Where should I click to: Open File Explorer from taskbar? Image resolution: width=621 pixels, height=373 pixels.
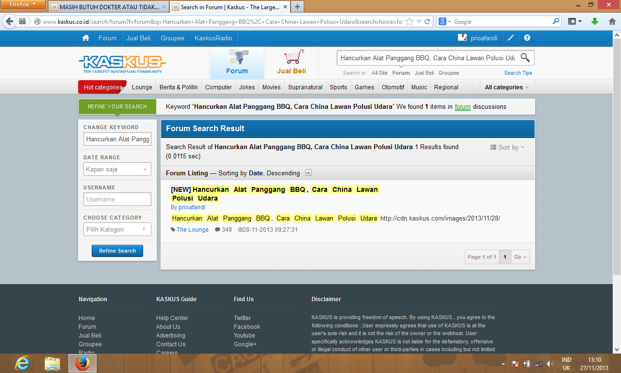[x=52, y=363]
